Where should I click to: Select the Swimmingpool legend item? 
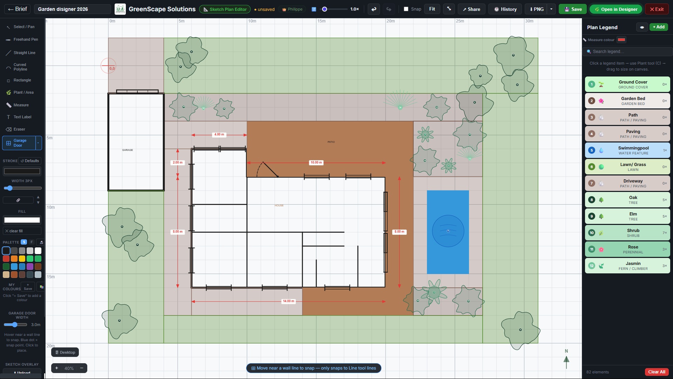627,150
